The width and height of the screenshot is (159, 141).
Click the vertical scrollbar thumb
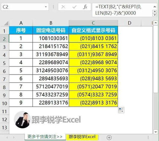tap(155, 59)
